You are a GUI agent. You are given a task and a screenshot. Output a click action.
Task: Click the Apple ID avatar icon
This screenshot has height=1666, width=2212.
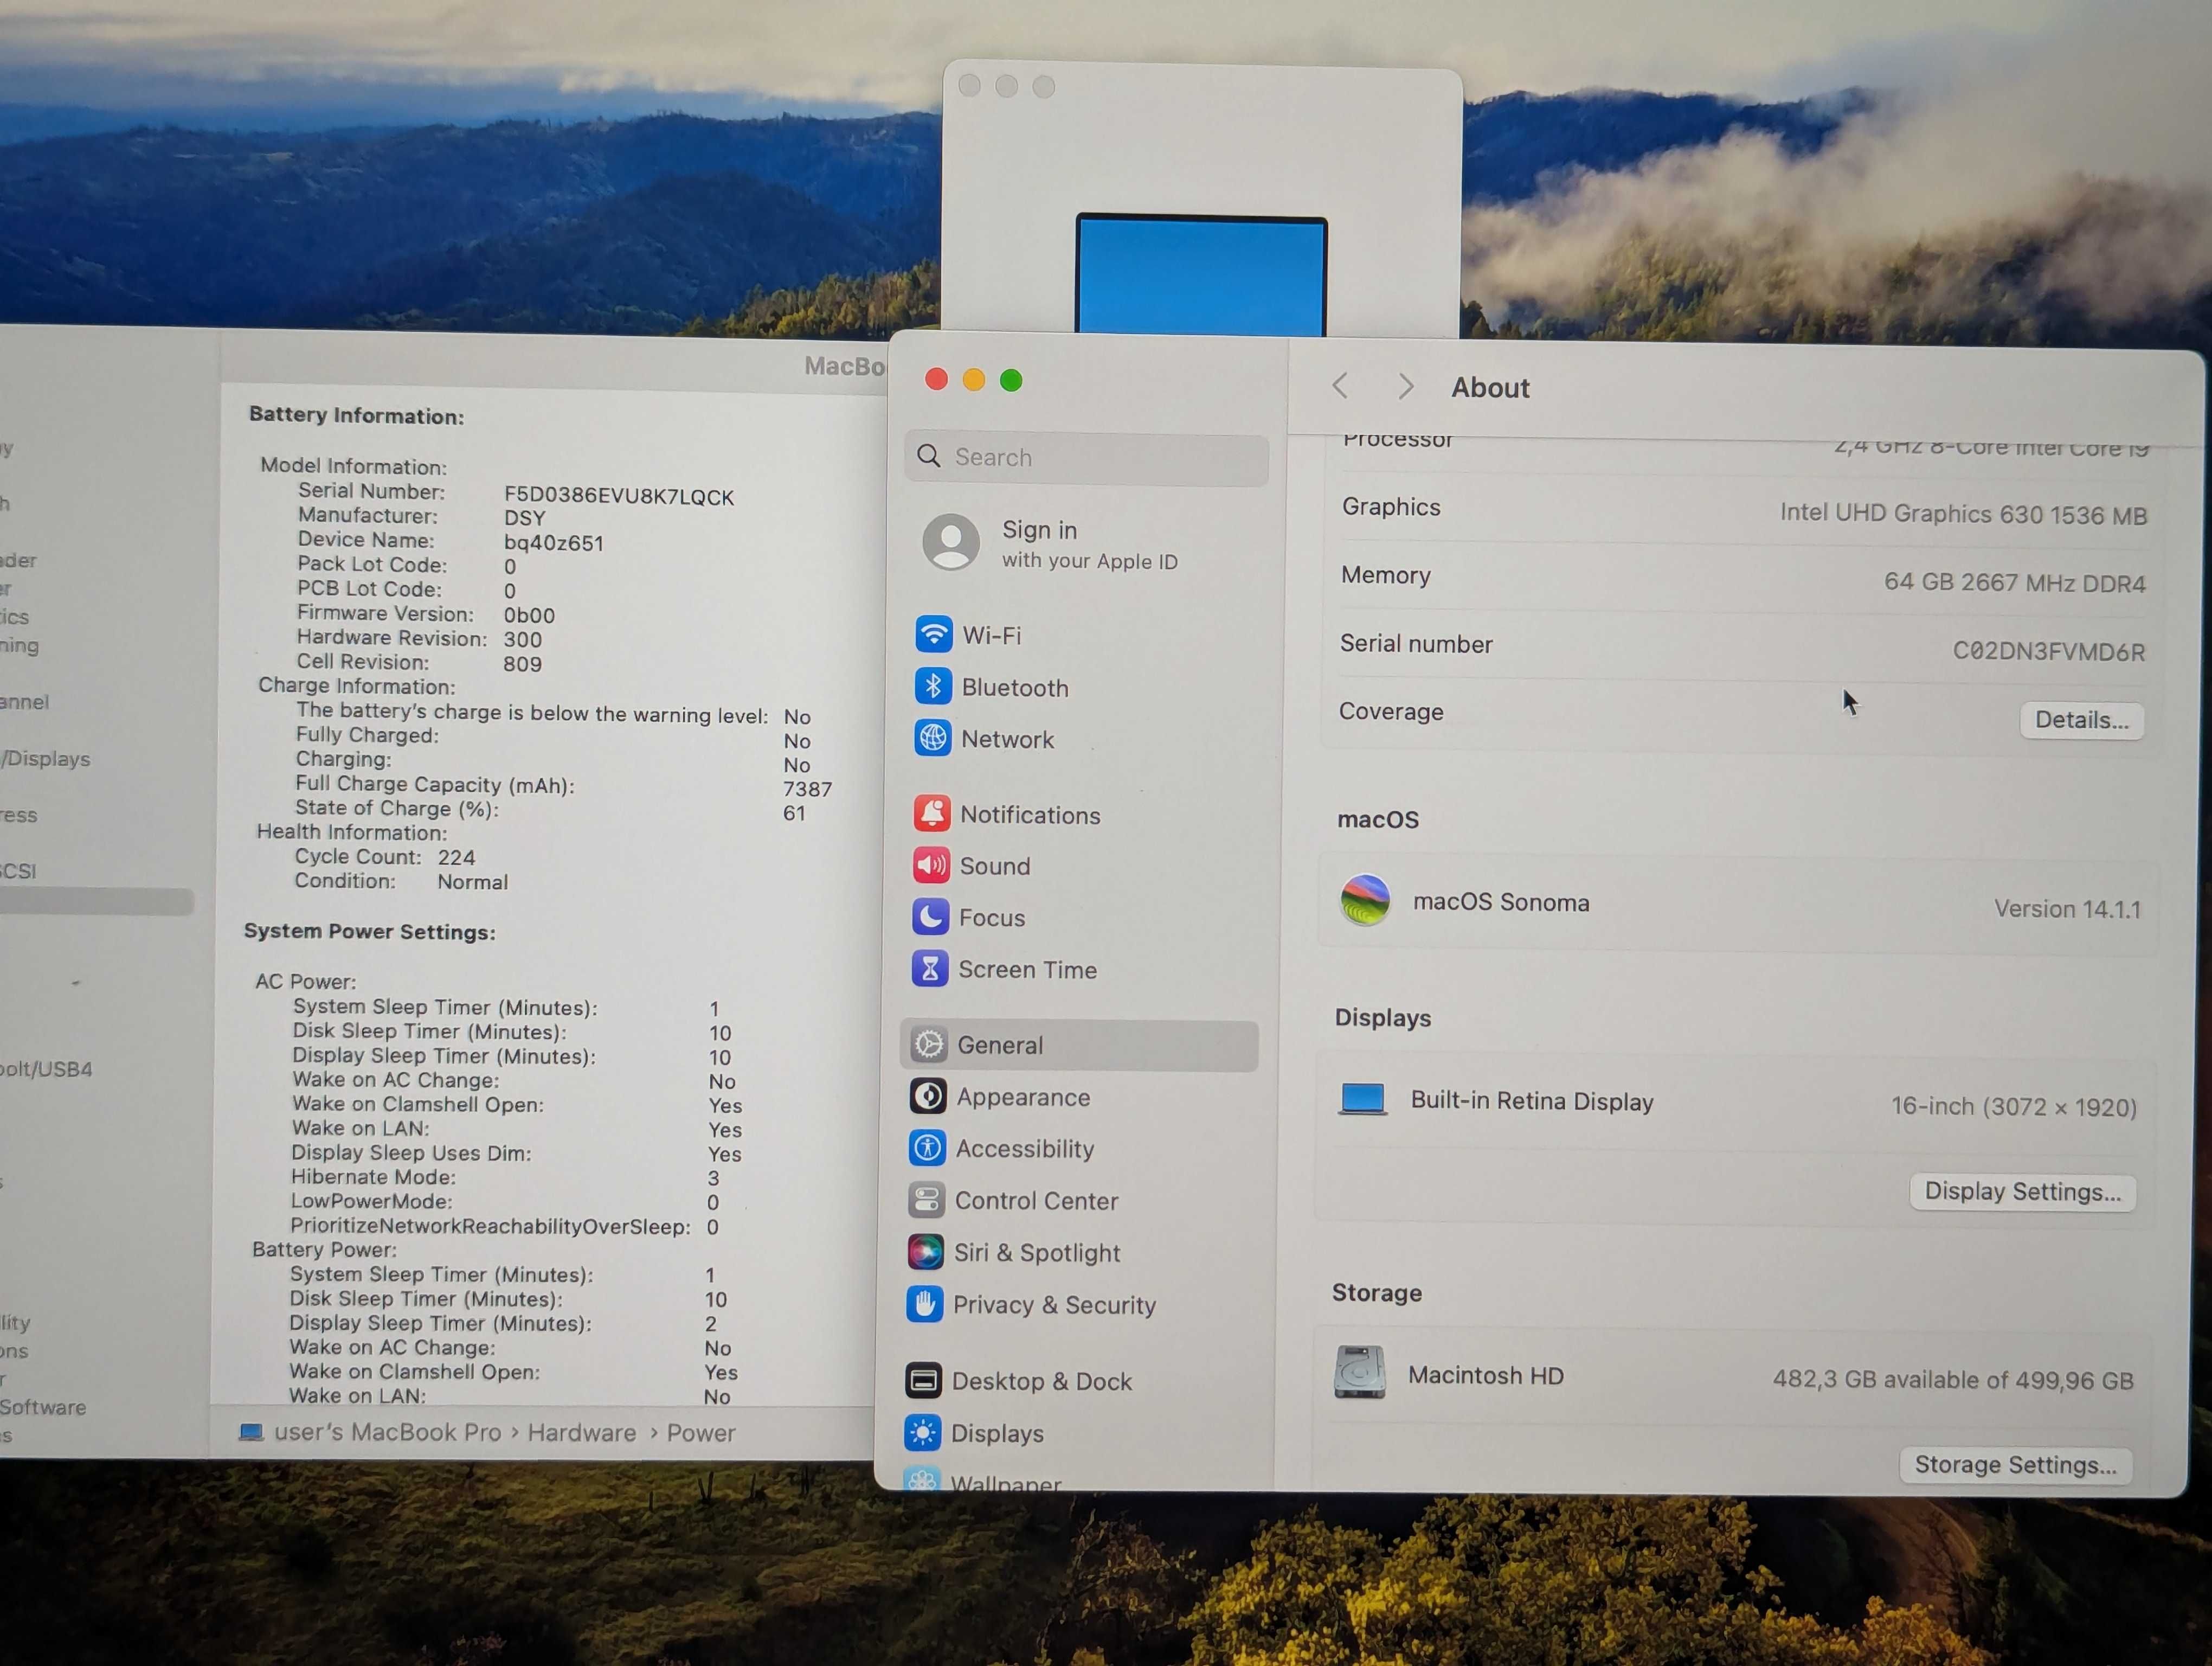pos(950,542)
